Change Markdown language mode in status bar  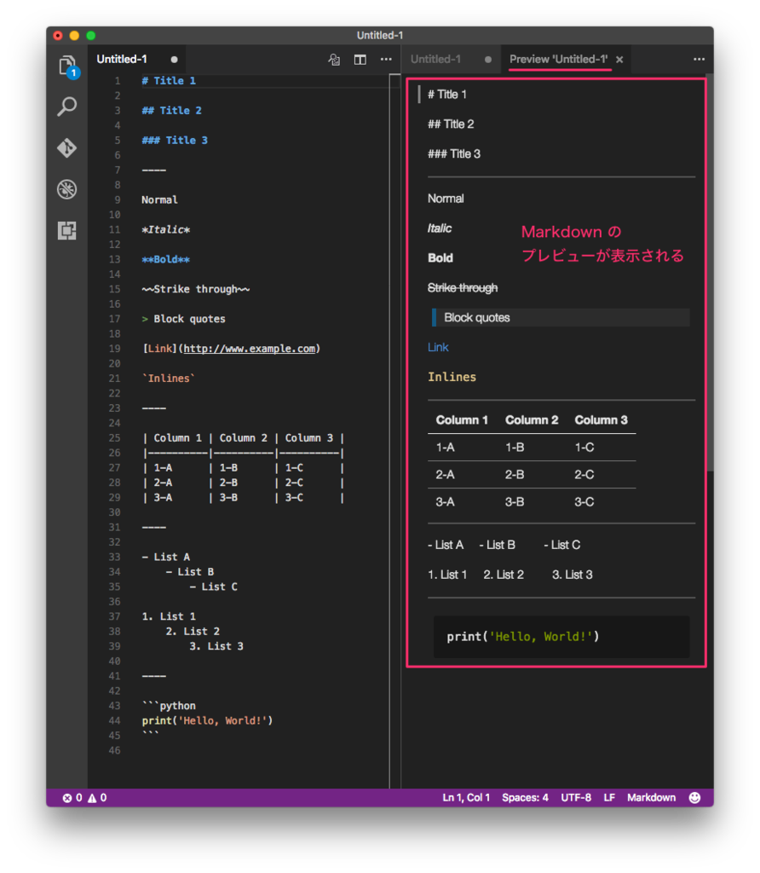click(x=652, y=798)
